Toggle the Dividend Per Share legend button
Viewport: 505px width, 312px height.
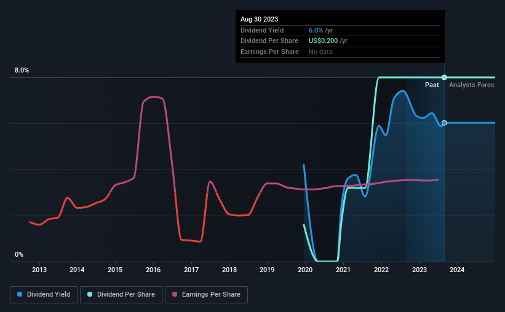coord(121,294)
